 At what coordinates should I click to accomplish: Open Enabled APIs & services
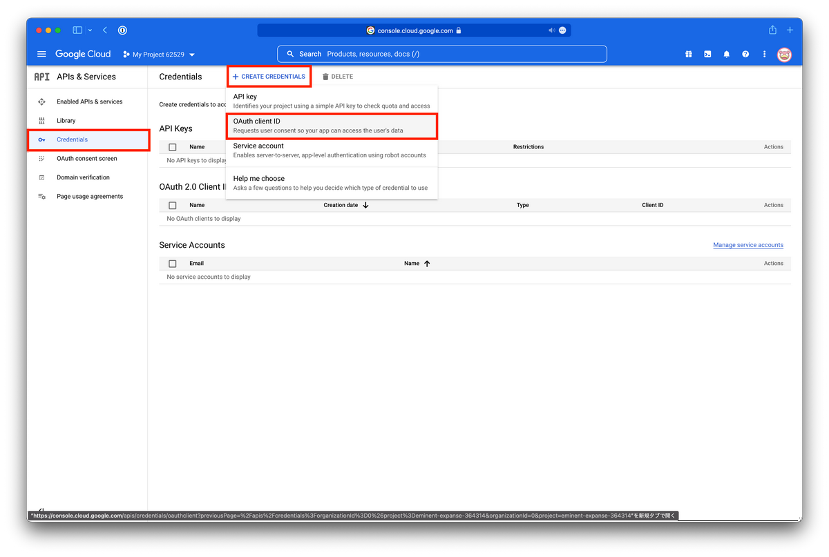coord(89,101)
